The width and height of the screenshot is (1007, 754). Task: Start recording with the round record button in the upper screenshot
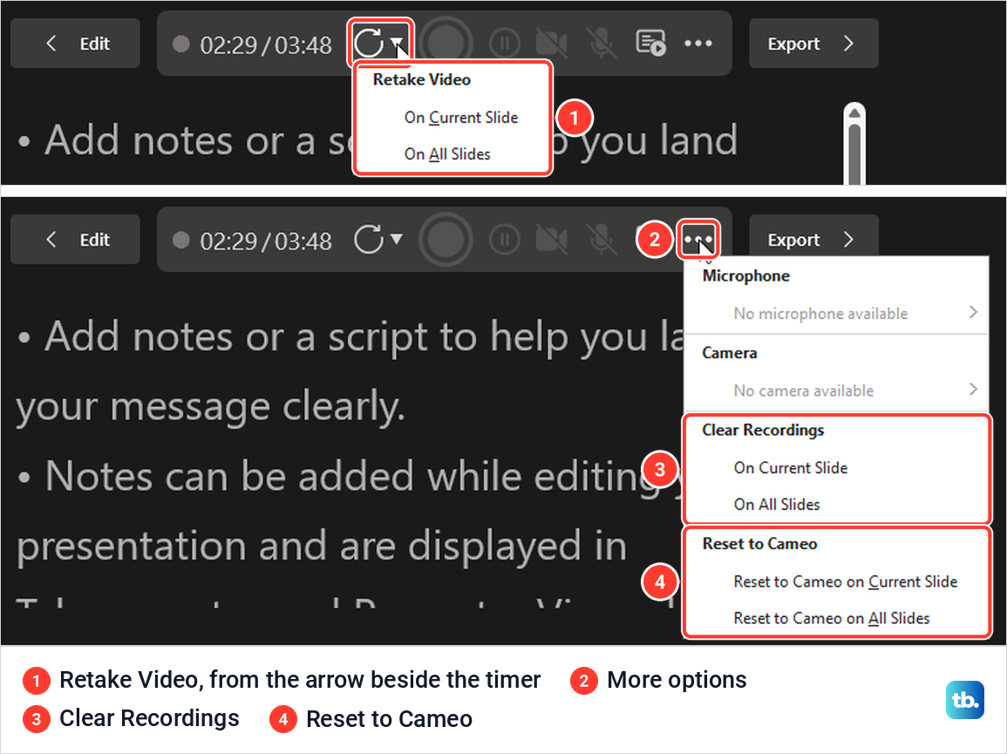[x=445, y=44]
